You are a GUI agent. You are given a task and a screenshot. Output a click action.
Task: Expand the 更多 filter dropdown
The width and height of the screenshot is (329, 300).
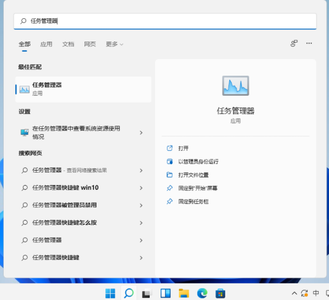(114, 44)
